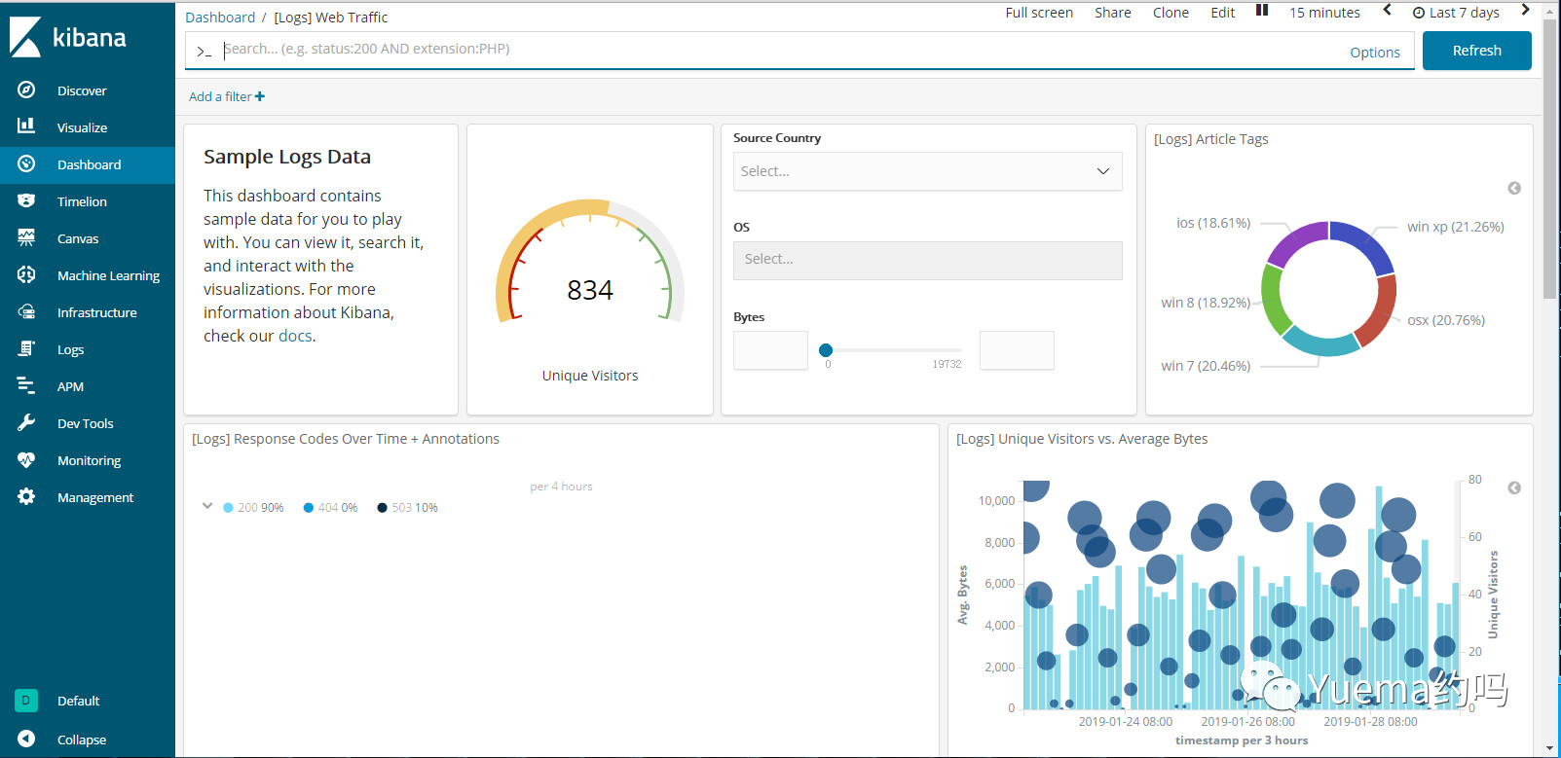Open Visualize via bar chart icon
1561x758 pixels.
[26, 126]
